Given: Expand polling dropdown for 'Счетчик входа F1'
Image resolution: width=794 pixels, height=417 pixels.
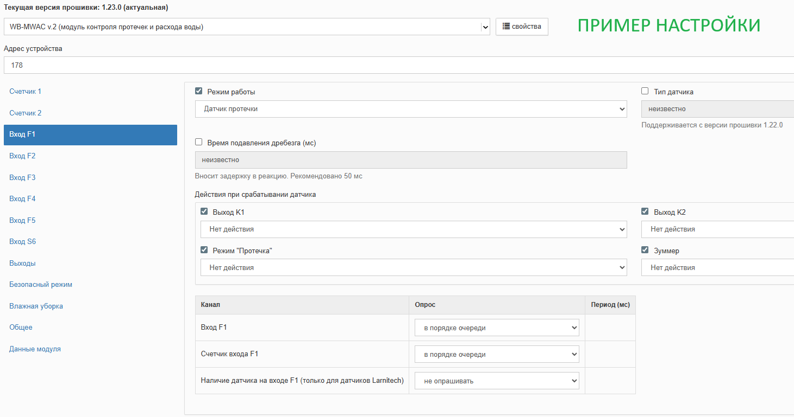Looking at the screenshot, I should [497, 355].
